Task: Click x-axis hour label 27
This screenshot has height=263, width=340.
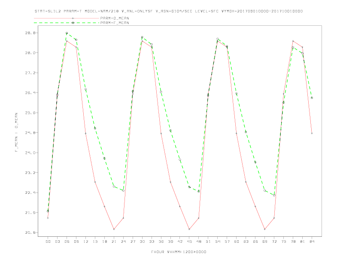Action: click(x=133, y=242)
